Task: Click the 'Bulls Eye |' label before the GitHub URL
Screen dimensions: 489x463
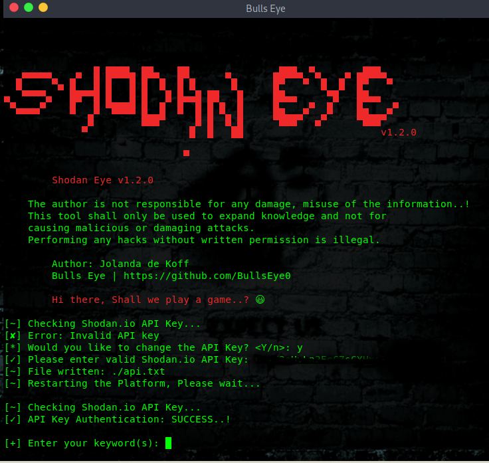Action: click(x=84, y=276)
